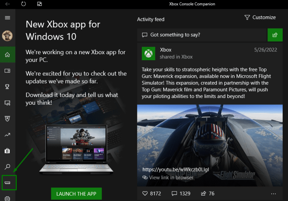
Task: Open more options ellipsis on post
Action: coord(273,194)
